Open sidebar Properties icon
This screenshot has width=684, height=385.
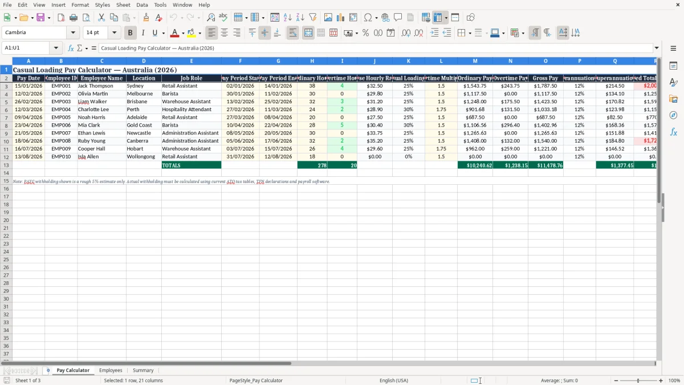click(673, 66)
